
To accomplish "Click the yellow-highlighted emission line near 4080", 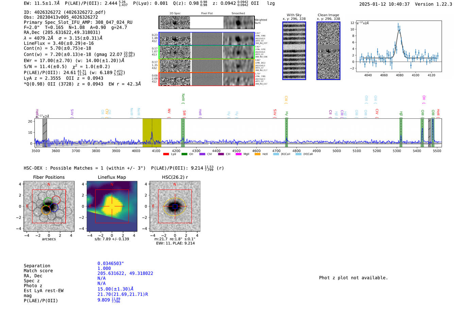I will tap(152, 133).
